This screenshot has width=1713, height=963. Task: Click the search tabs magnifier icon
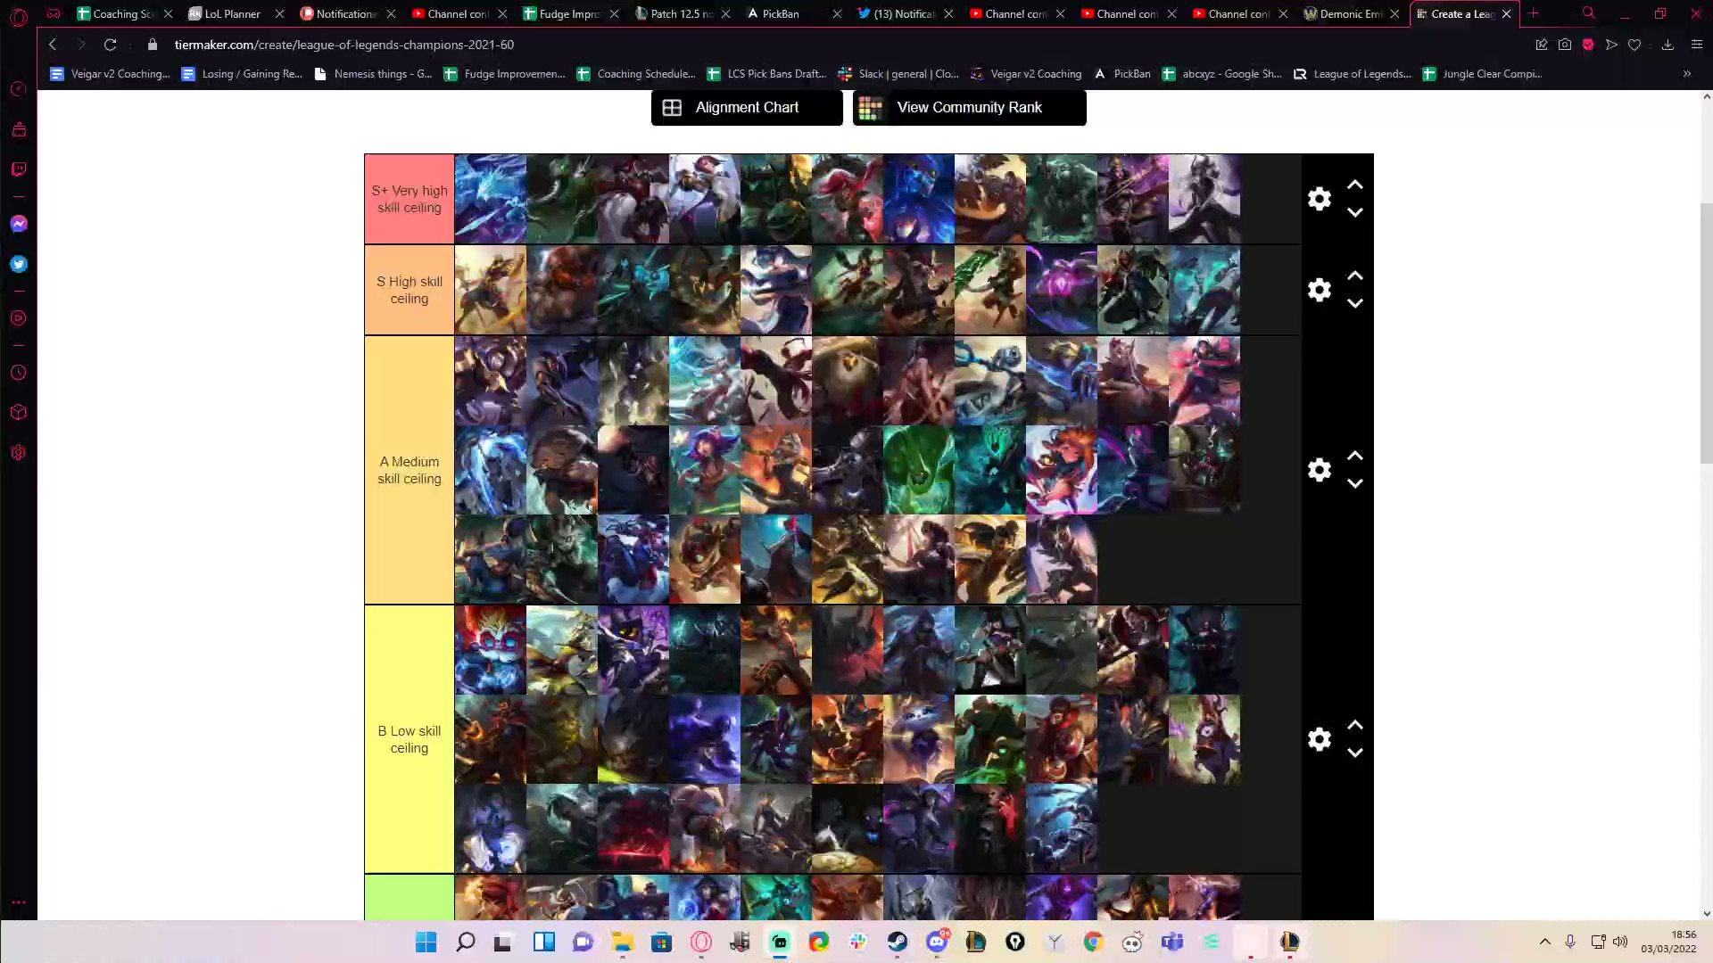(x=1589, y=13)
